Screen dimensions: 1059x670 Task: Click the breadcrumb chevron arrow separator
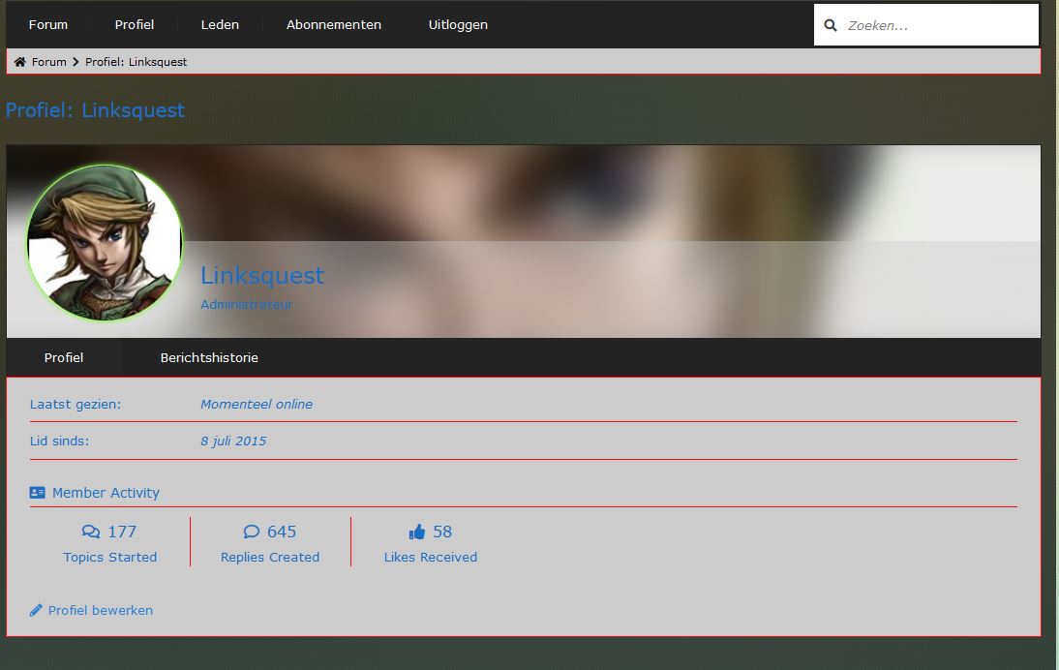click(76, 62)
